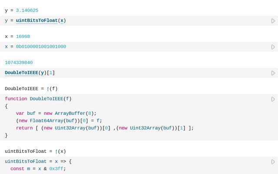278x174 pixels.
Task: Follow the uintBitsToFloat reference link
Action: click(x=36, y=20)
